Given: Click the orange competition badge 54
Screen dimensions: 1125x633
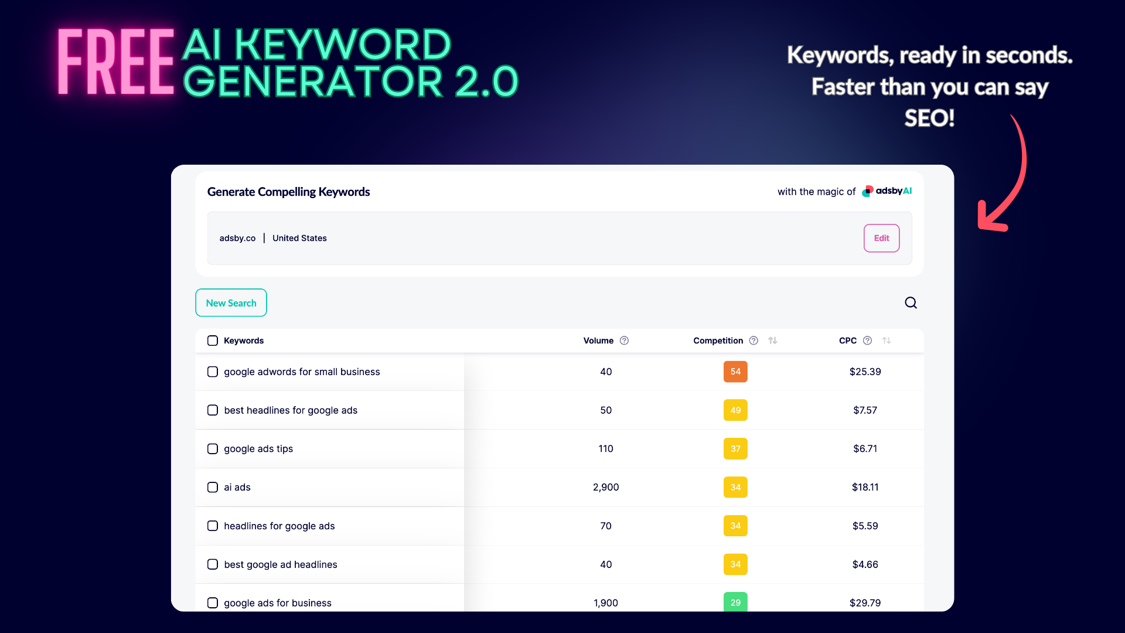Looking at the screenshot, I should (735, 372).
